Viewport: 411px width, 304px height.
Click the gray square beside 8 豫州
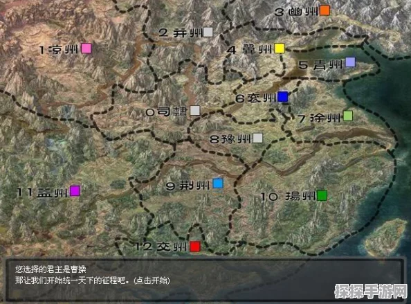257,138
